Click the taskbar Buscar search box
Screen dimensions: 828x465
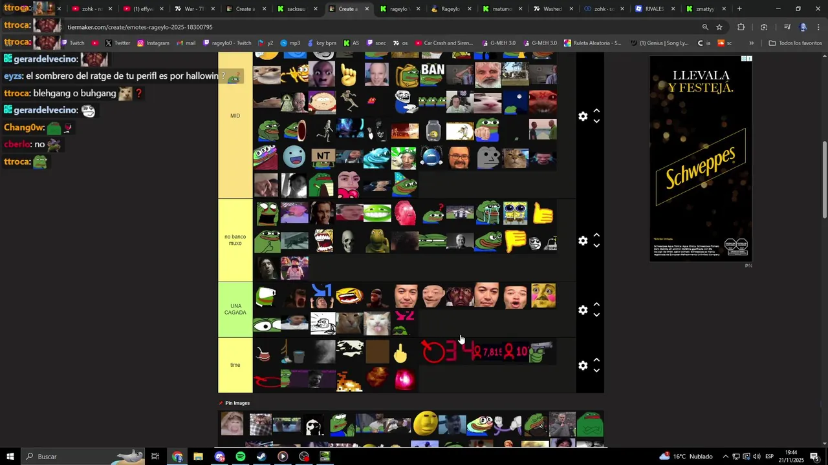click(x=84, y=457)
